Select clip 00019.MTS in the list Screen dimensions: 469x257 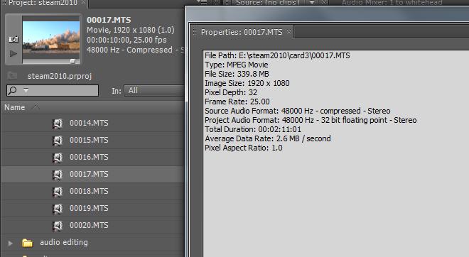pyautogui.click(x=89, y=208)
